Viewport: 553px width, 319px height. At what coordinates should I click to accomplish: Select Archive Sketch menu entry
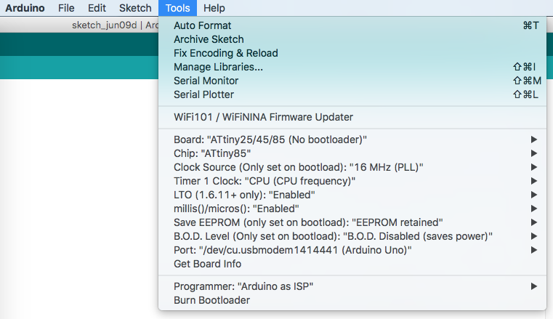(352, 39)
